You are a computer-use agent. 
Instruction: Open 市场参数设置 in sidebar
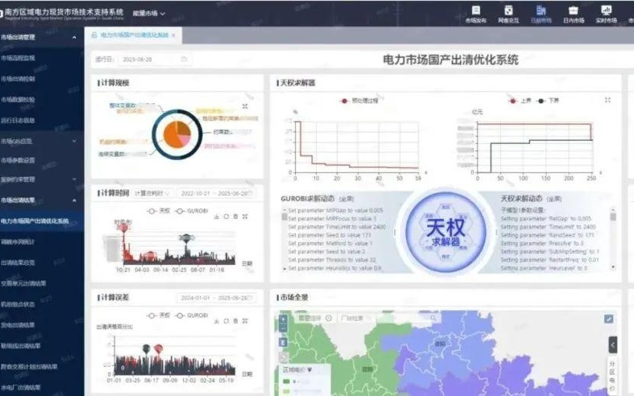(x=18, y=160)
